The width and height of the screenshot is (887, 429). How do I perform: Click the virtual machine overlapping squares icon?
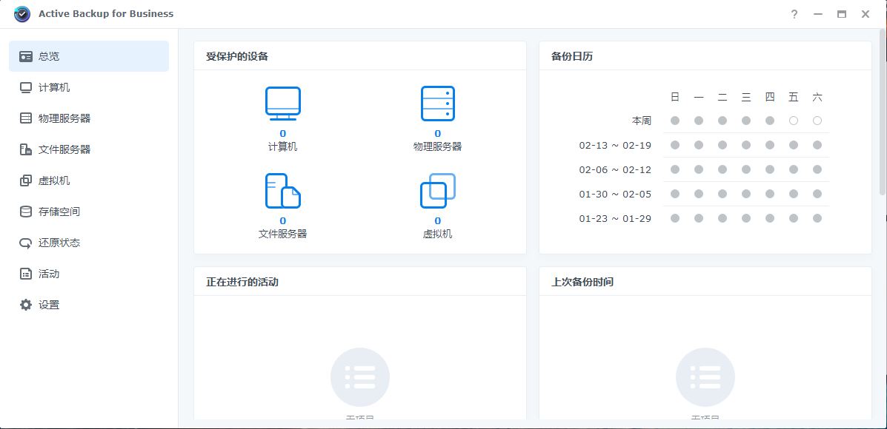[x=437, y=191]
